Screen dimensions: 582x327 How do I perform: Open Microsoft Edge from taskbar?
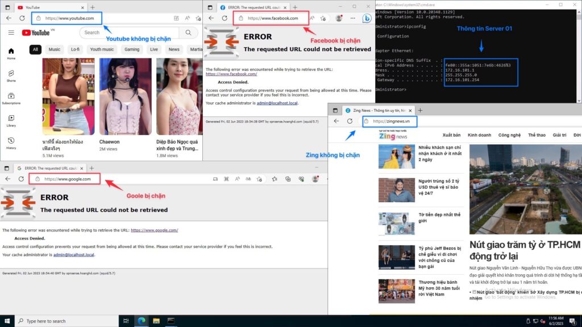tap(142, 321)
